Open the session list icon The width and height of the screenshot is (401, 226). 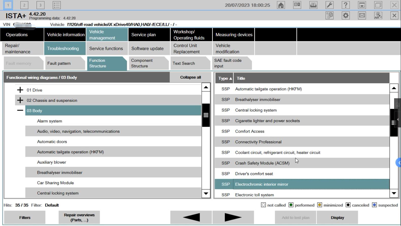[57, 5]
